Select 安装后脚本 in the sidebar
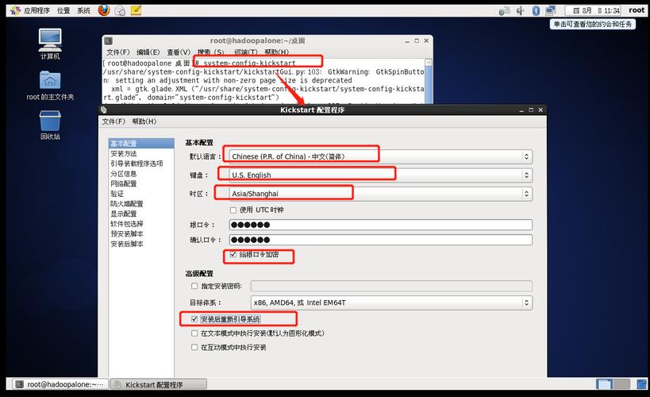This screenshot has width=650, height=397. point(141,244)
